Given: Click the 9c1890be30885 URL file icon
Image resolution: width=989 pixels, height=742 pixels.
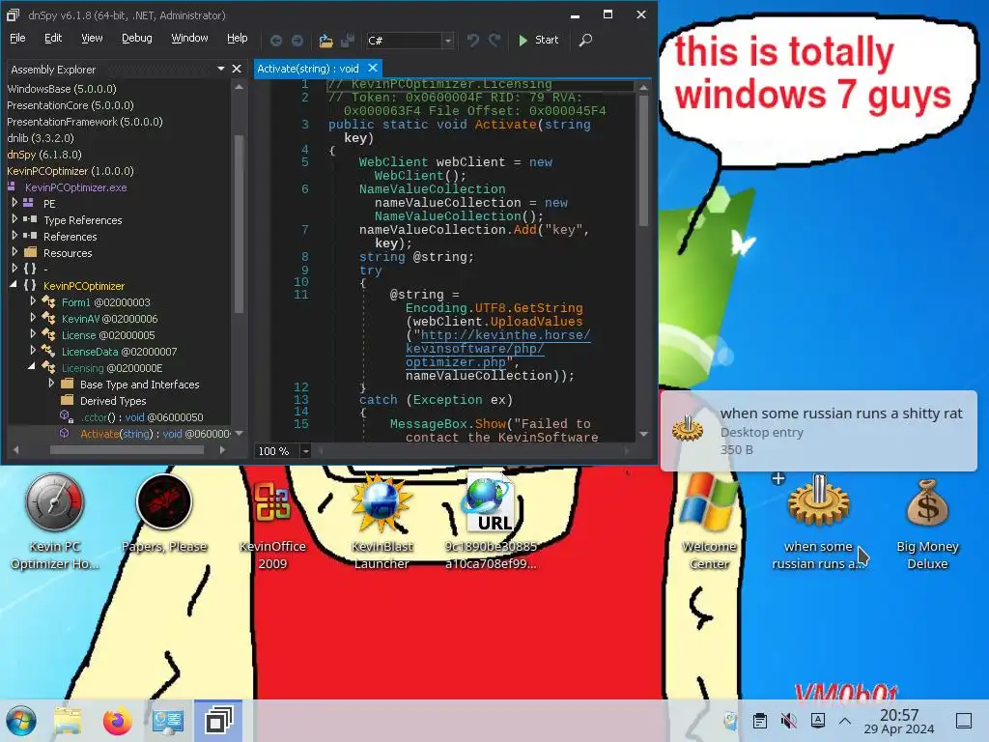Looking at the screenshot, I should (491, 523).
